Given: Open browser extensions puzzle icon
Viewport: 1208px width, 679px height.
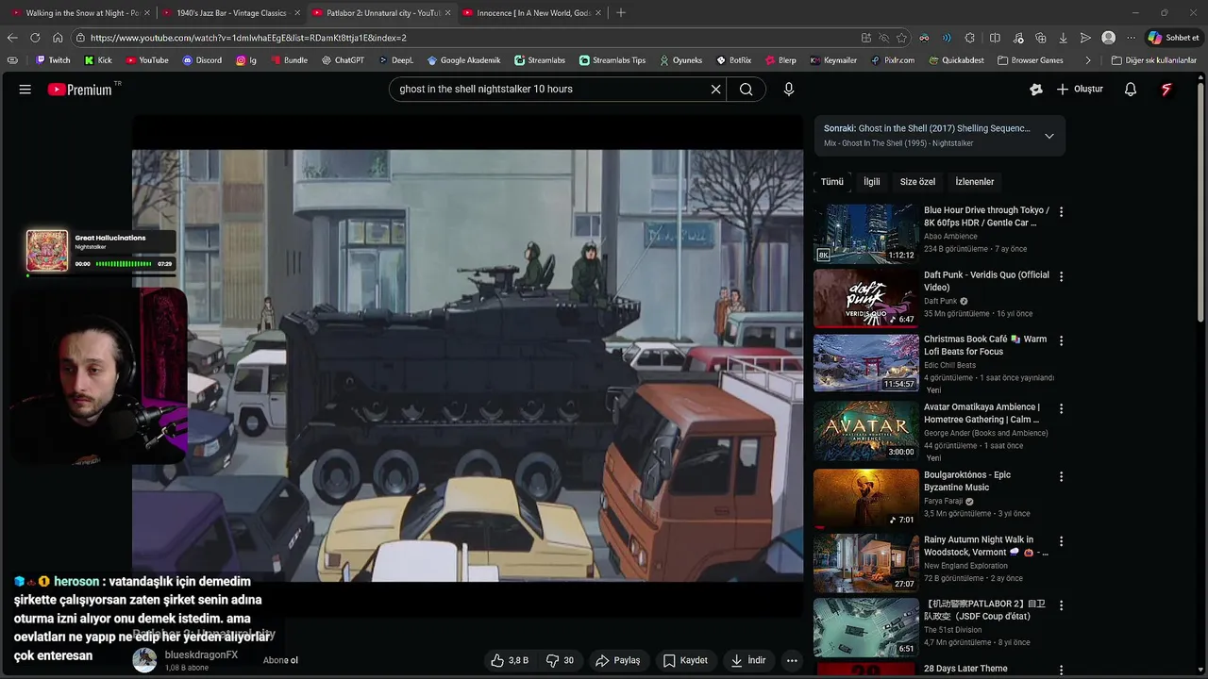Looking at the screenshot, I should 969,38.
